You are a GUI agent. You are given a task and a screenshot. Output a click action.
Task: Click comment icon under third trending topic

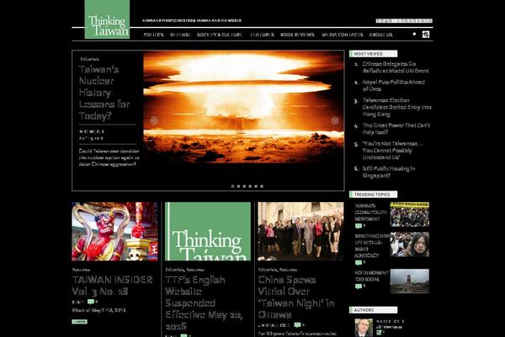coord(359,286)
